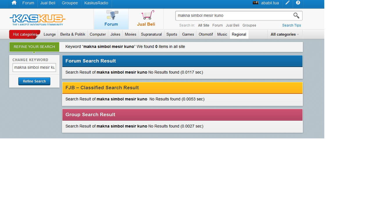
Task: Open Forum in the top bar
Action: click(x=28, y=3)
